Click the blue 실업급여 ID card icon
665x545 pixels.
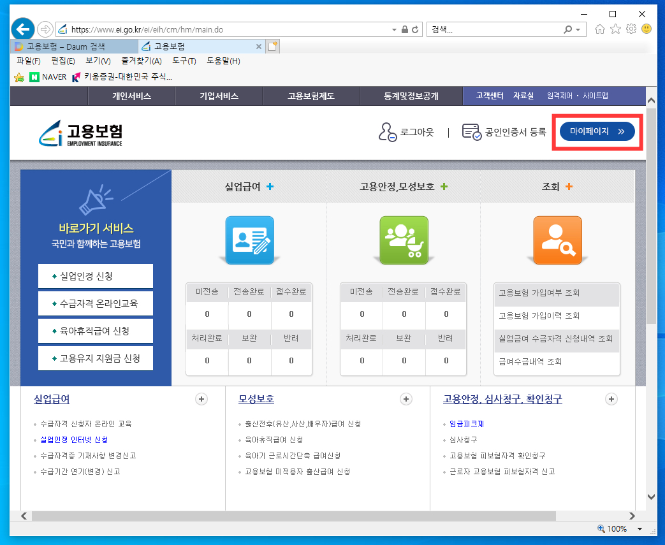tap(249, 240)
